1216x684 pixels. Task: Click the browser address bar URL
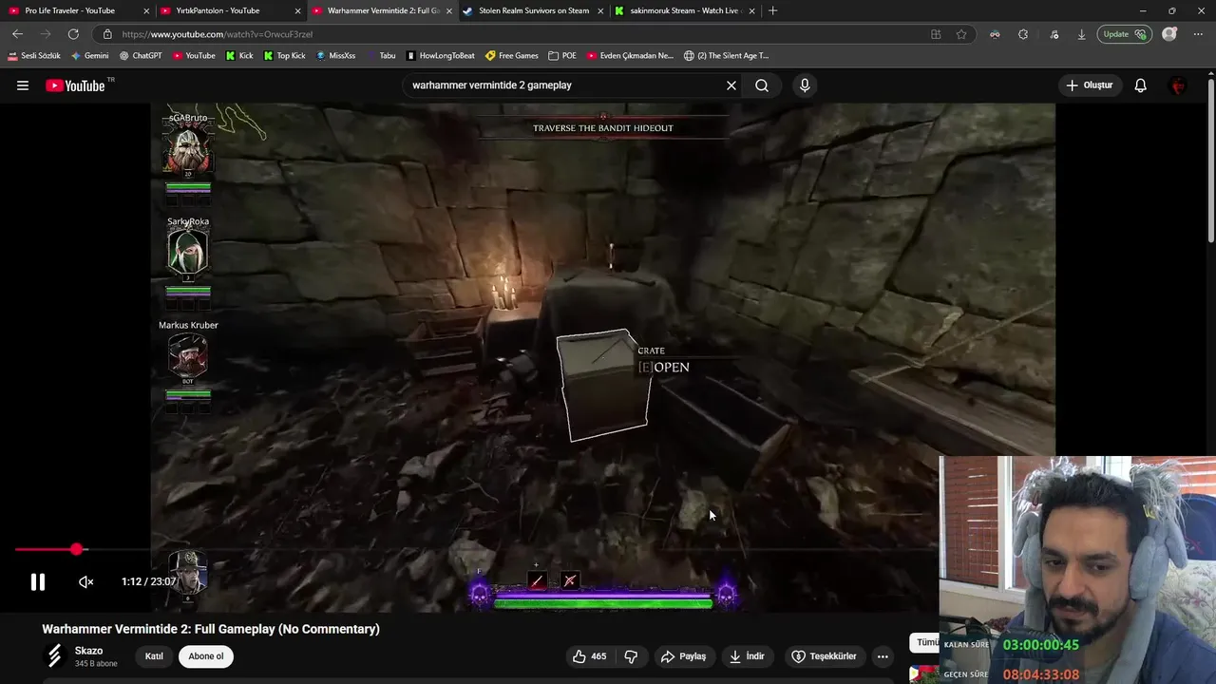217,34
